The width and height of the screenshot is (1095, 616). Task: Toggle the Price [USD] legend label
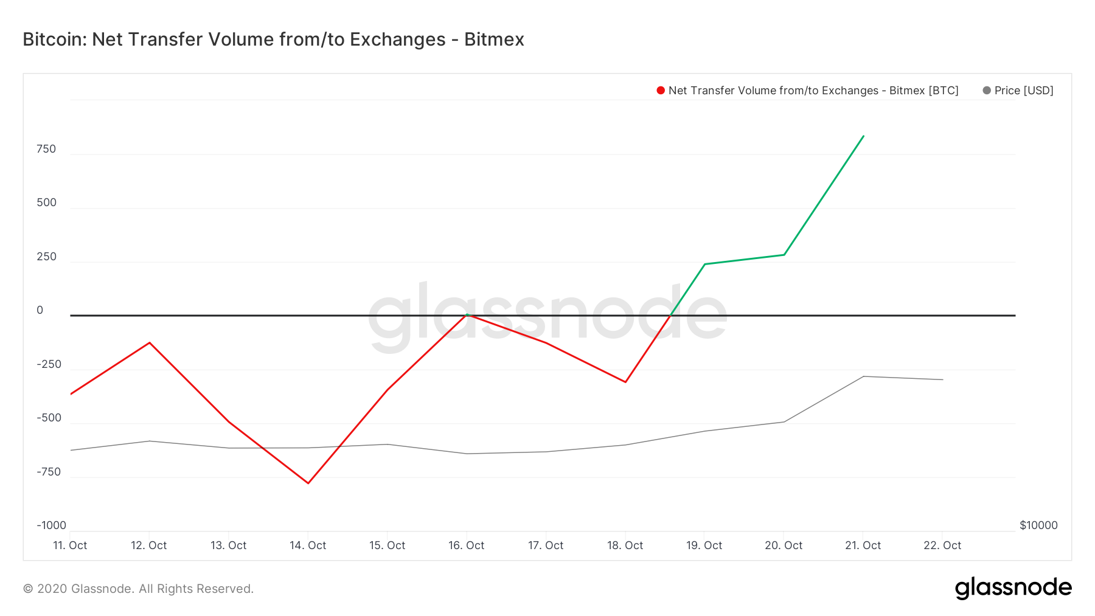click(1024, 91)
